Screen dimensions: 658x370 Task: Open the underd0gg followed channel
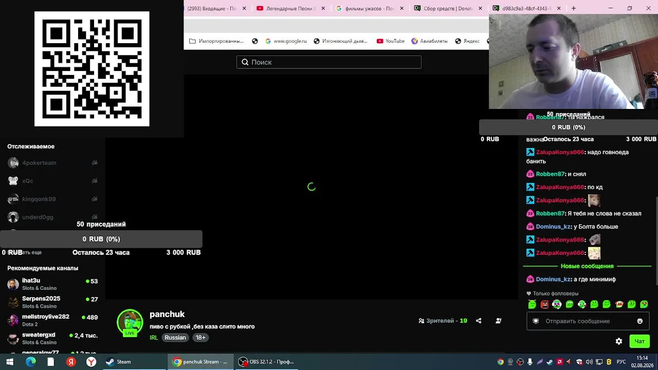[52, 217]
